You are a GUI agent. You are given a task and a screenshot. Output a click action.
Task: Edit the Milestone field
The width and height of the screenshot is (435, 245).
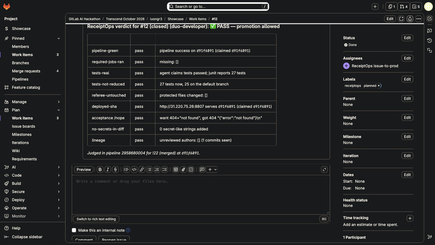tap(407, 136)
